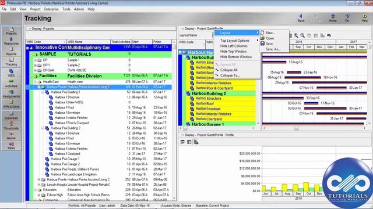
Task: Click first icon in Profile toolbar
Action: pyautogui.click(x=182, y=142)
